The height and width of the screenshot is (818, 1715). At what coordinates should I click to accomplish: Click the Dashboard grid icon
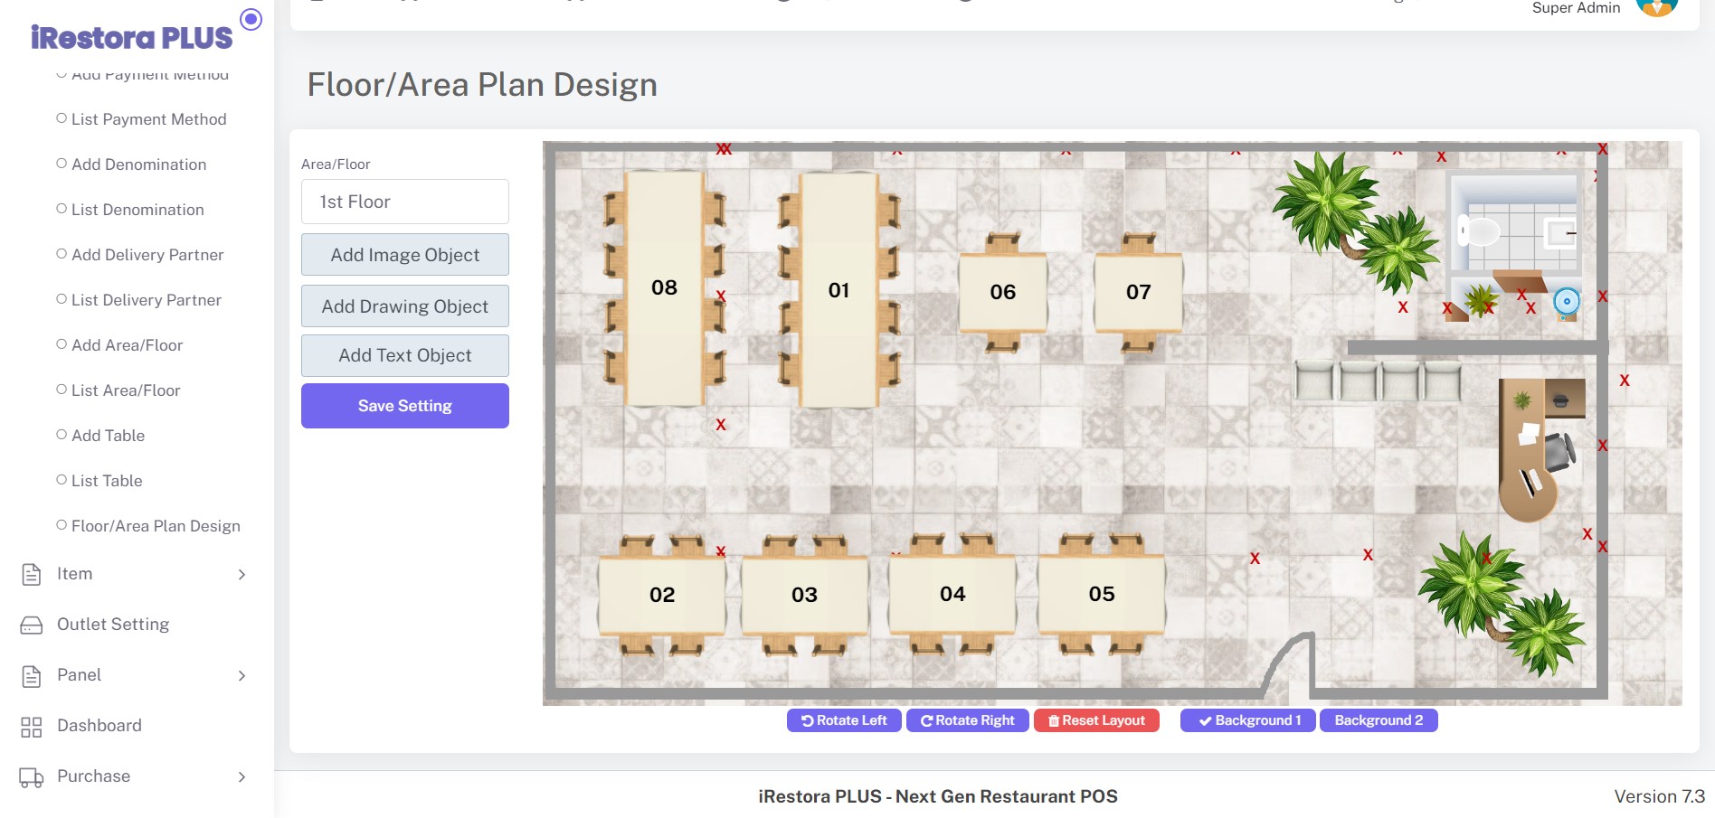(32, 727)
